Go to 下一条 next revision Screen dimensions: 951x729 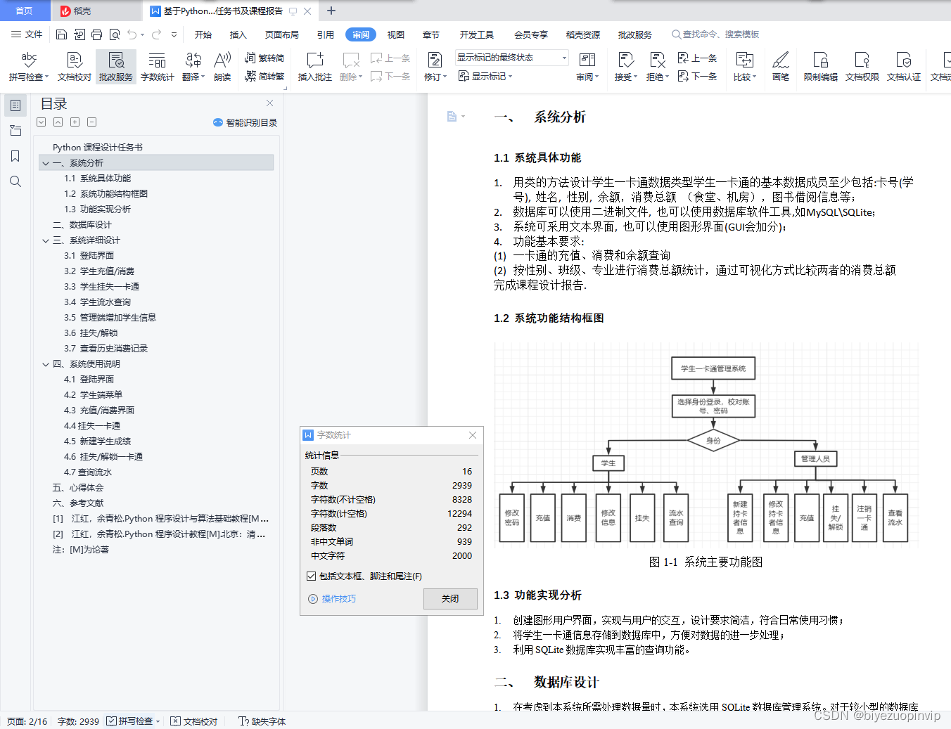pos(697,77)
